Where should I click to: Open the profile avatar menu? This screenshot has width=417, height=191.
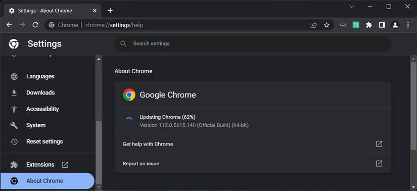395,25
